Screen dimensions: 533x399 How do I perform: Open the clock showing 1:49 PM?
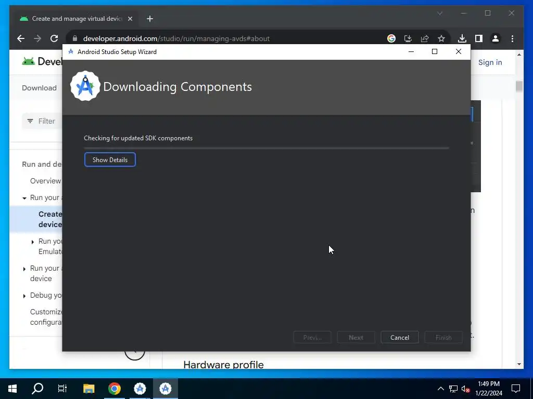coord(488,389)
